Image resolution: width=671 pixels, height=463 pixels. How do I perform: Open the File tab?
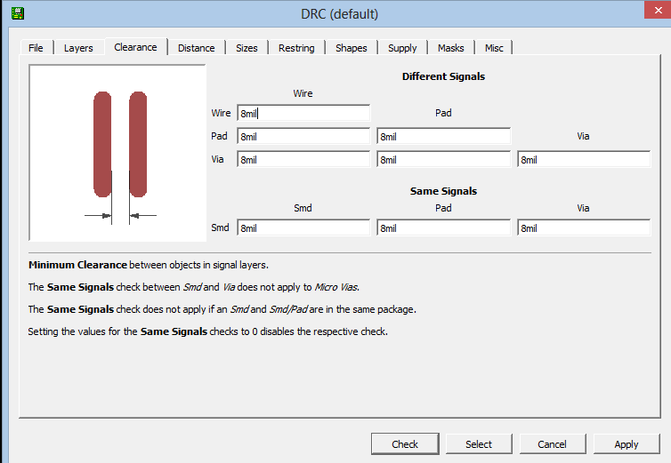click(36, 48)
